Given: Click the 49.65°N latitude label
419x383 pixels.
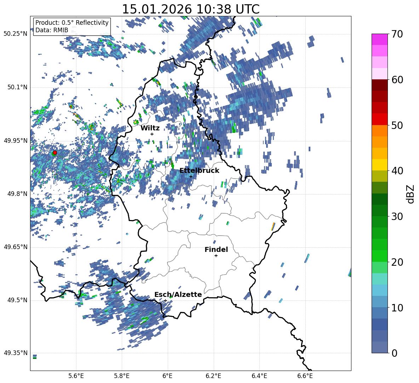Looking at the screenshot, I should [x=16, y=247].
